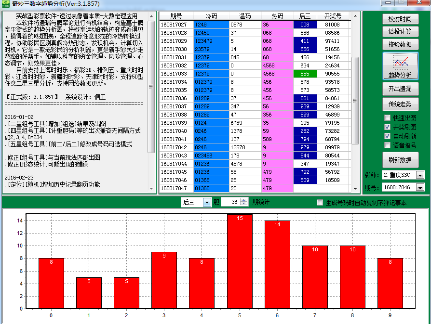The height and width of the screenshot is (324, 431).
Task: Click the up/down stepper beside 36
Action: pyautogui.click(x=243, y=202)
